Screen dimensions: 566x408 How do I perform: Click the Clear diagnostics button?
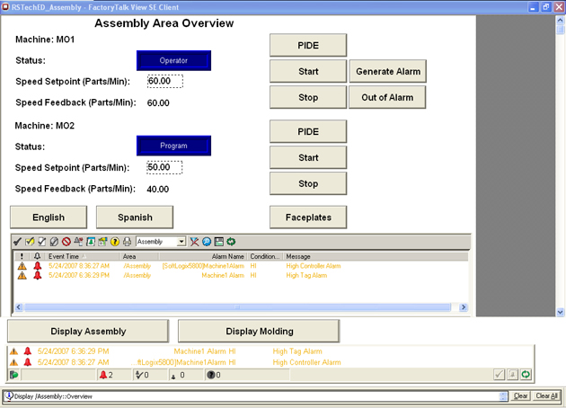[520, 396]
